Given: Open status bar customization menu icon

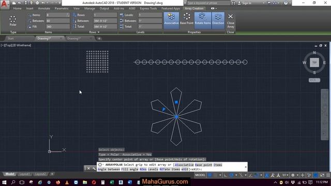Looking at the screenshot, I should click(x=328, y=175).
